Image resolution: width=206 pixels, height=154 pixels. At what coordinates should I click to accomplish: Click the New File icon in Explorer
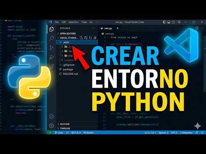[81, 38]
